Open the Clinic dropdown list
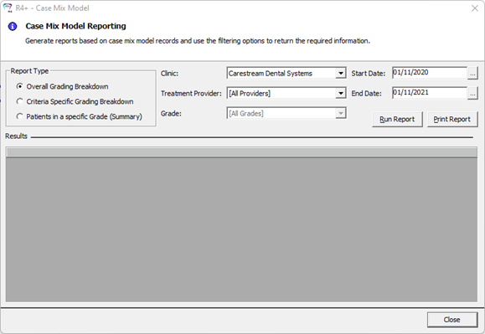 pyautogui.click(x=341, y=73)
